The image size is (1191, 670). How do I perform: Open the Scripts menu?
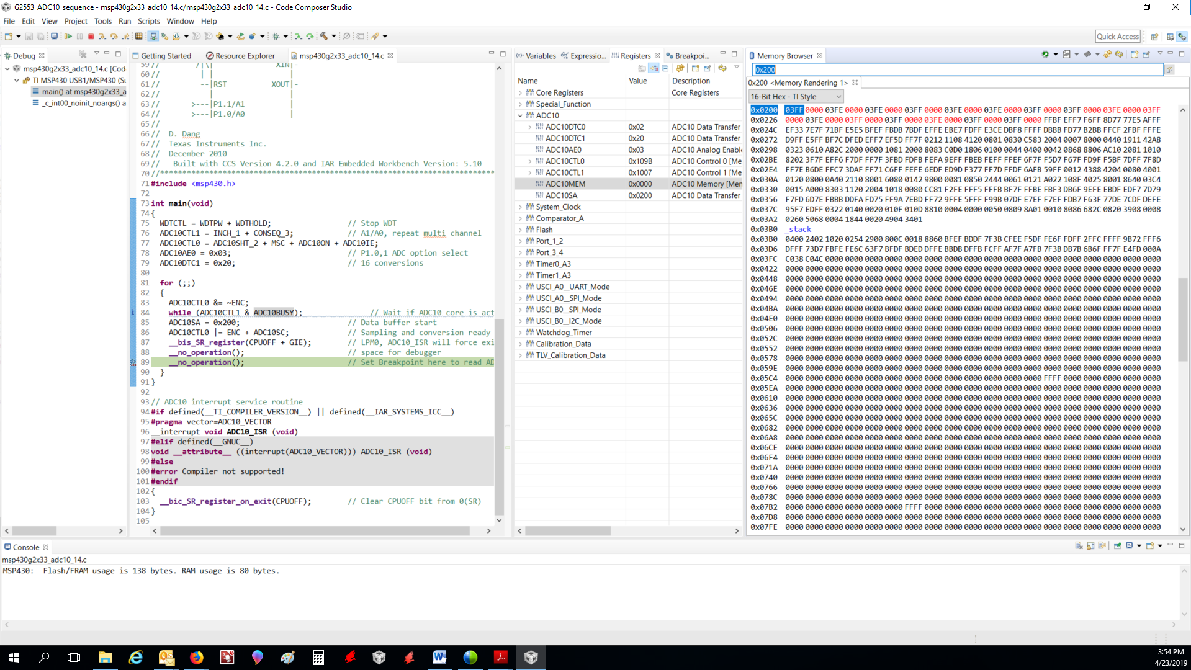tap(148, 21)
